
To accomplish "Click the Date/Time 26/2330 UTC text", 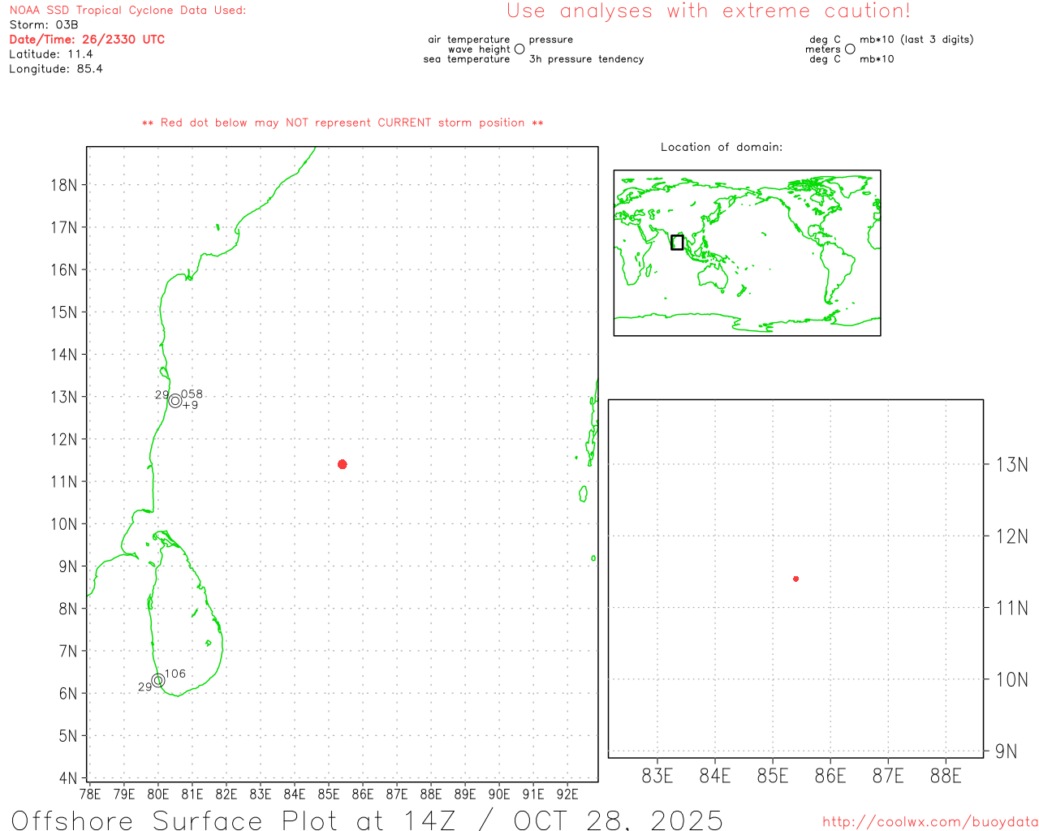I will [x=87, y=40].
